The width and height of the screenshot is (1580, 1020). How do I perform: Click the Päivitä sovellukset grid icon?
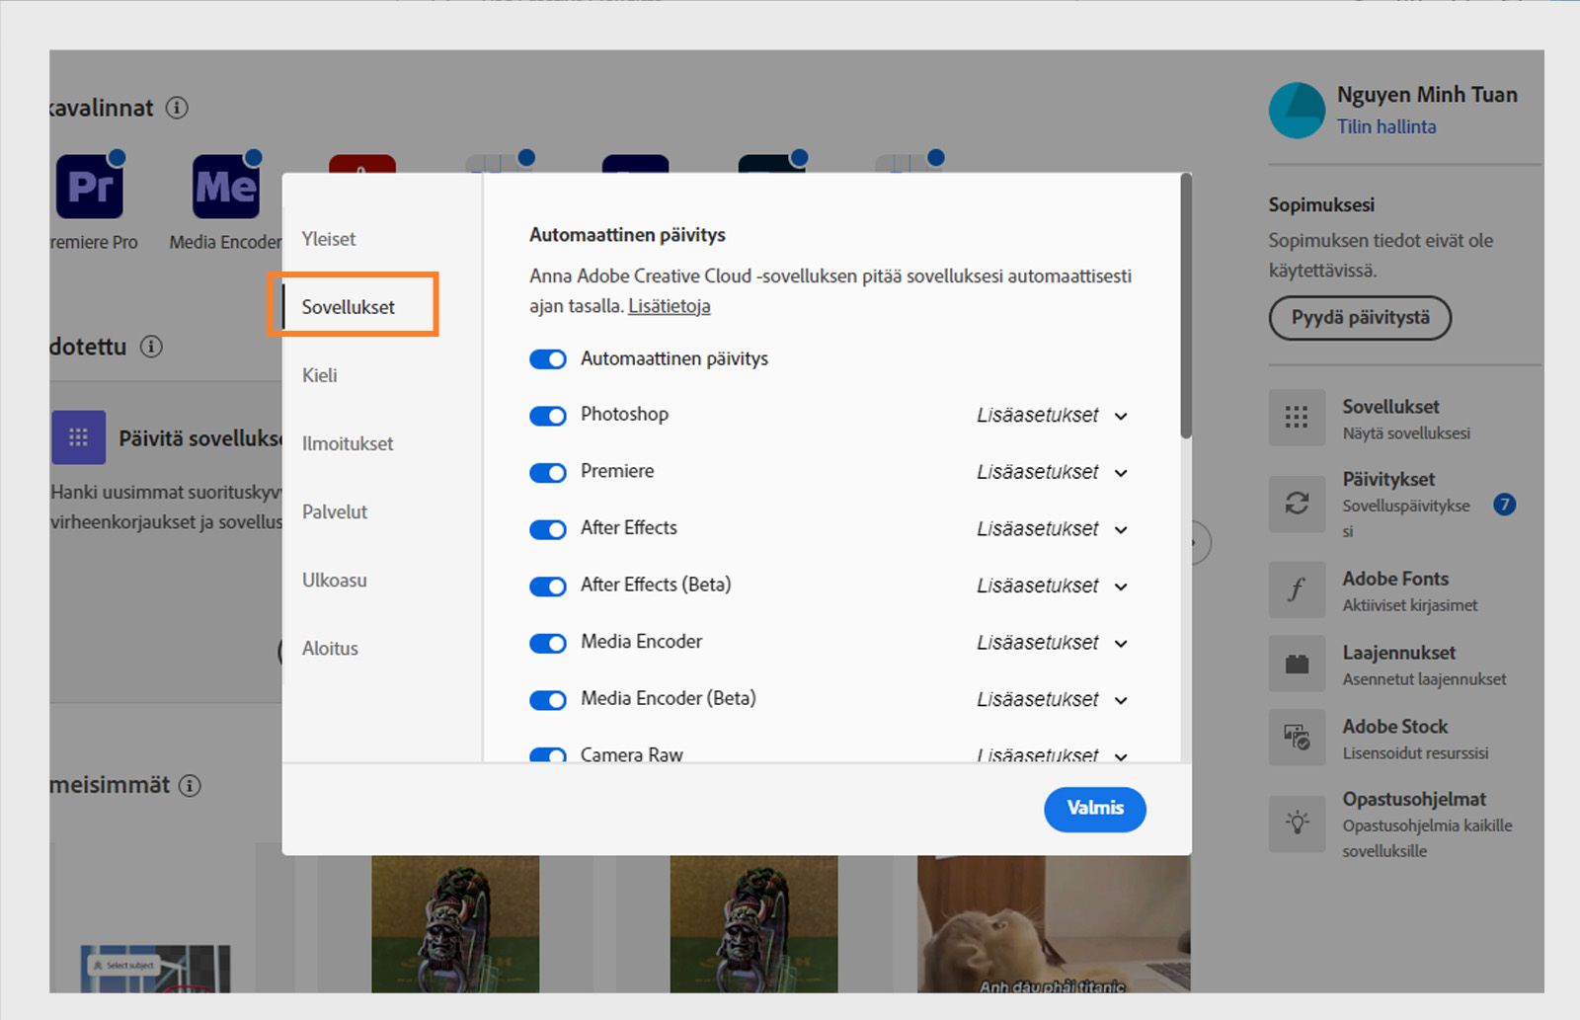pos(78,436)
